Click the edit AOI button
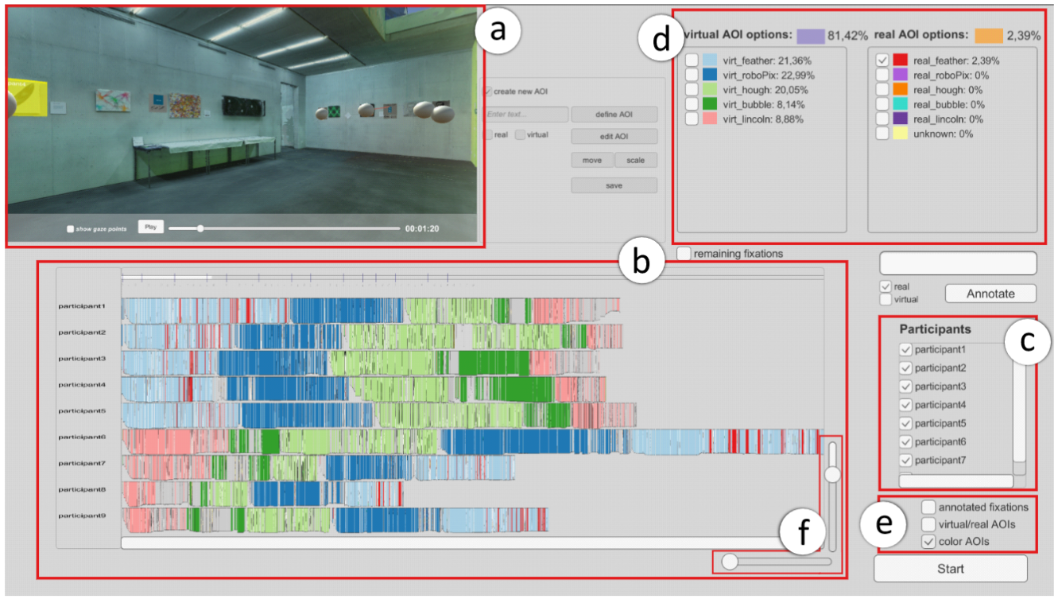The height and width of the screenshot is (599, 1058). coord(614,136)
